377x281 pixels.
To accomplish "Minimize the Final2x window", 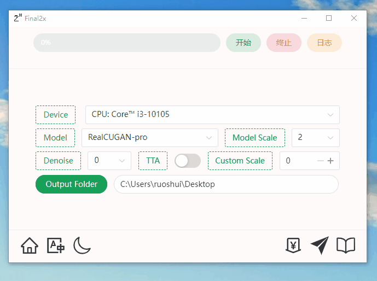I will 304,18.
